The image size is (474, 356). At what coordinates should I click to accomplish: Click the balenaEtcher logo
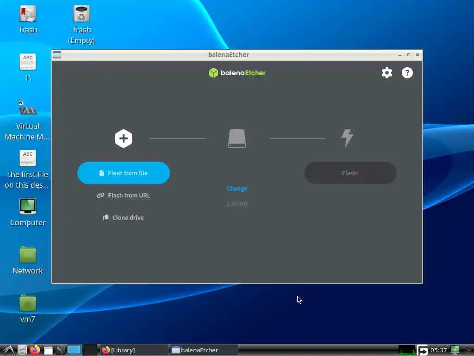237,73
